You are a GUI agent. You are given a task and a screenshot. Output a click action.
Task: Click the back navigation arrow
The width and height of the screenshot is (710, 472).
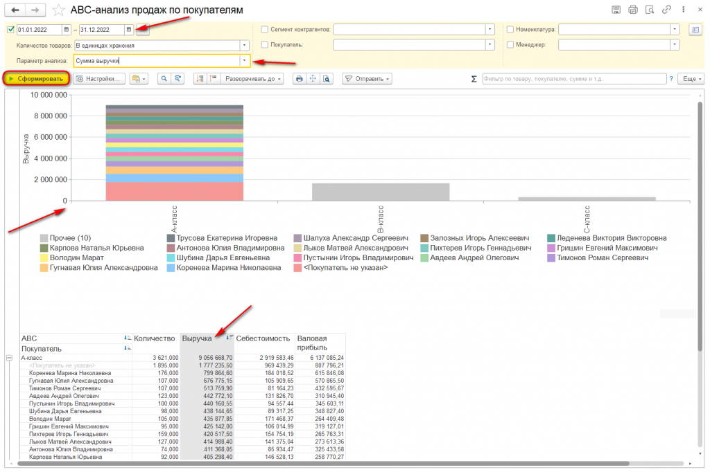(15, 10)
